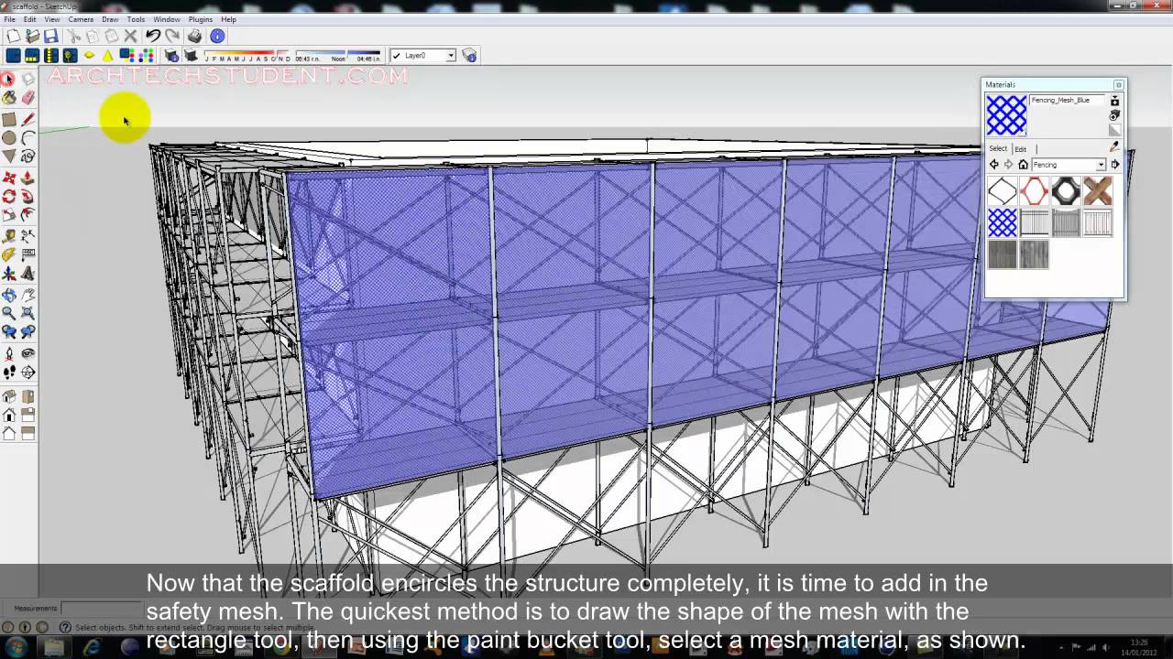This screenshot has height=659, width=1173.
Task: Select the Rectangle drawing tool
Action: (x=8, y=119)
